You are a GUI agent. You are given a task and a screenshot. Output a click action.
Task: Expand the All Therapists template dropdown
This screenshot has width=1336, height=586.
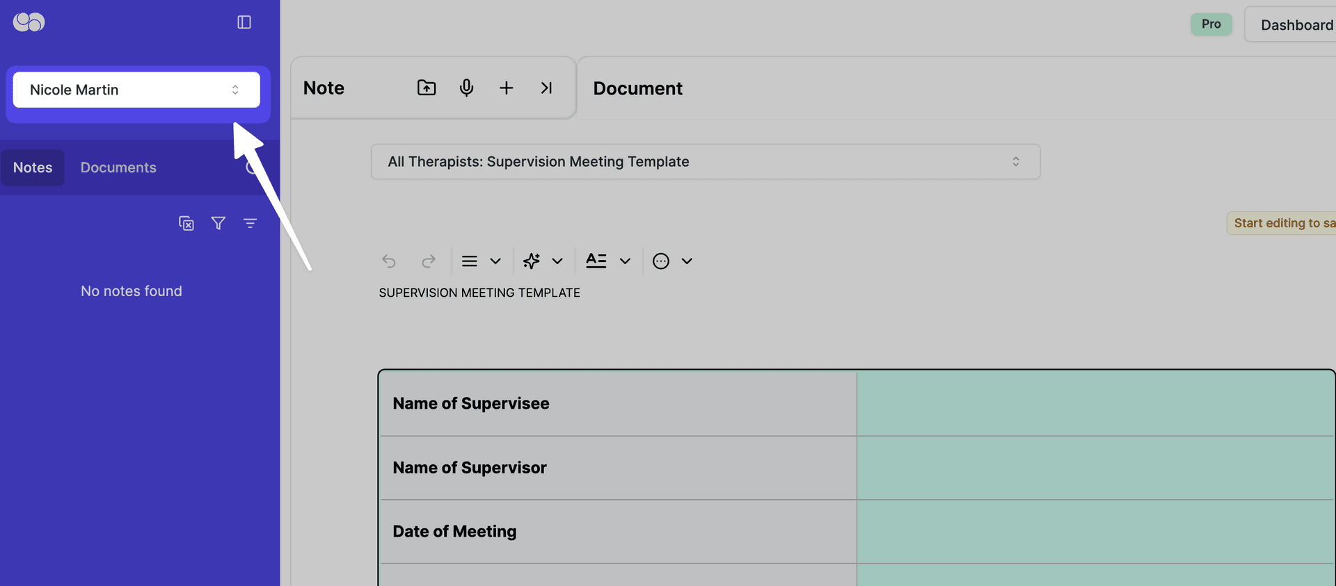(x=1015, y=161)
